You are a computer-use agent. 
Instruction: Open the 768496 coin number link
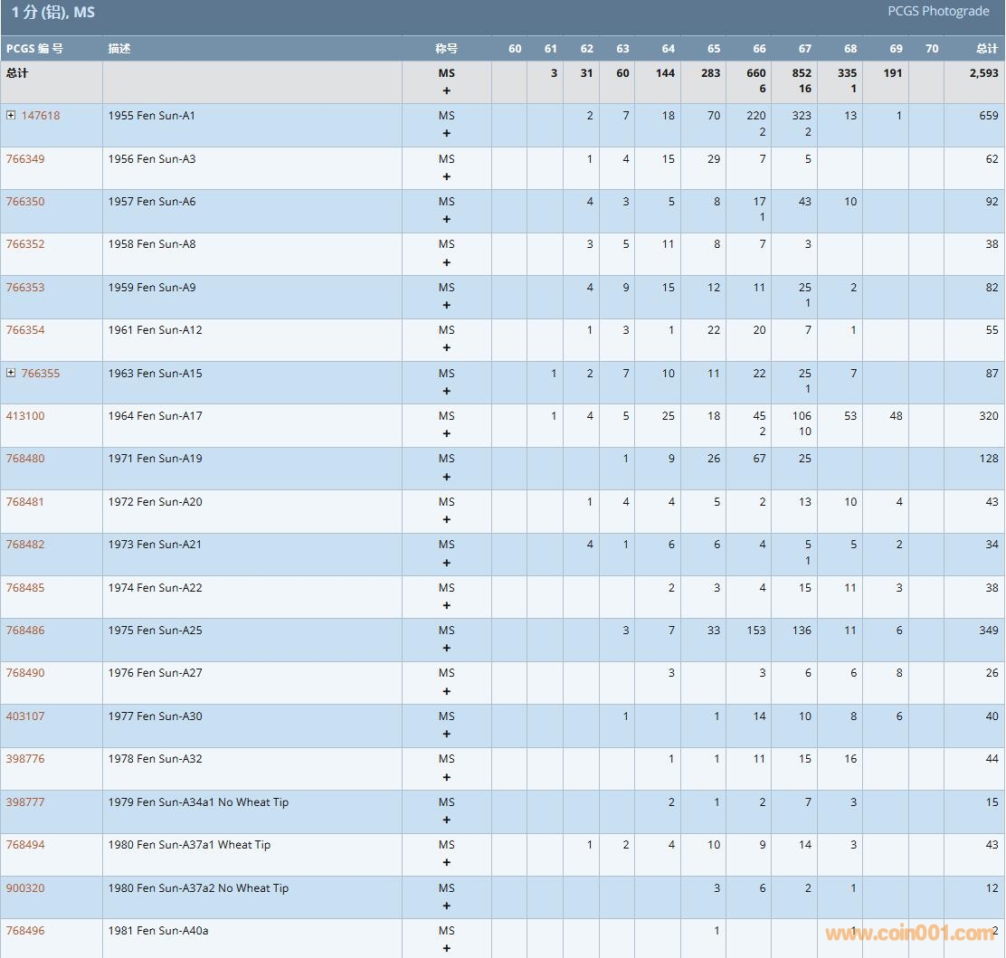[x=25, y=931]
